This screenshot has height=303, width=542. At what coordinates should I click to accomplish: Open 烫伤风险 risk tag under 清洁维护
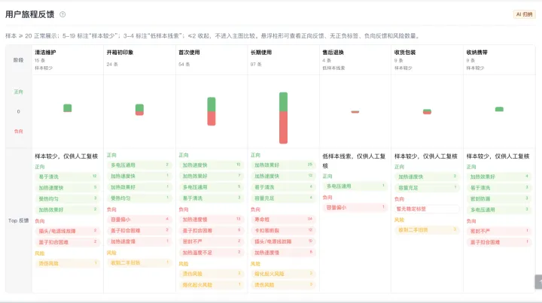coord(68,263)
